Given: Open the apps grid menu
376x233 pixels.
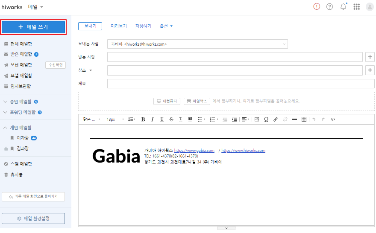Looking at the screenshot, I should (356, 7).
